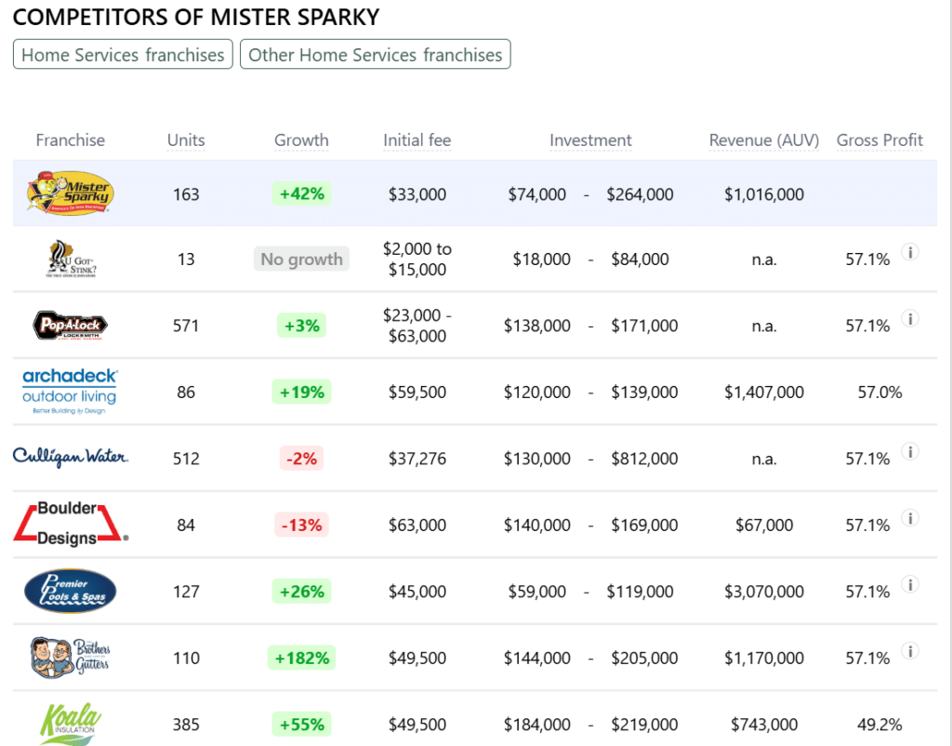Click the $2,000 to $15,000 initial fee
Image resolution: width=952 pixels, height=746 pixels.
pyautogui.click(x=417, y=259)
